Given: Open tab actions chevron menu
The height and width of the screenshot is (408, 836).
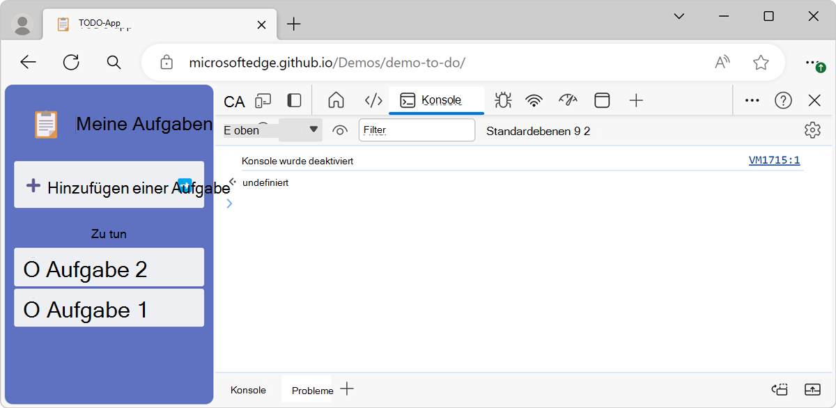Looking at the screenshot, I should pos(680,17).
